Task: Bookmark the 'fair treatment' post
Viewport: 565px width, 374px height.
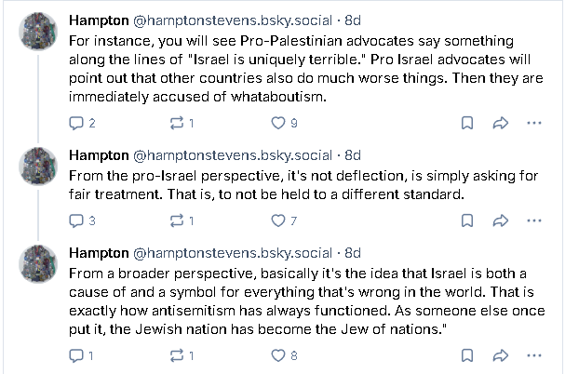Action: point(467,220)
